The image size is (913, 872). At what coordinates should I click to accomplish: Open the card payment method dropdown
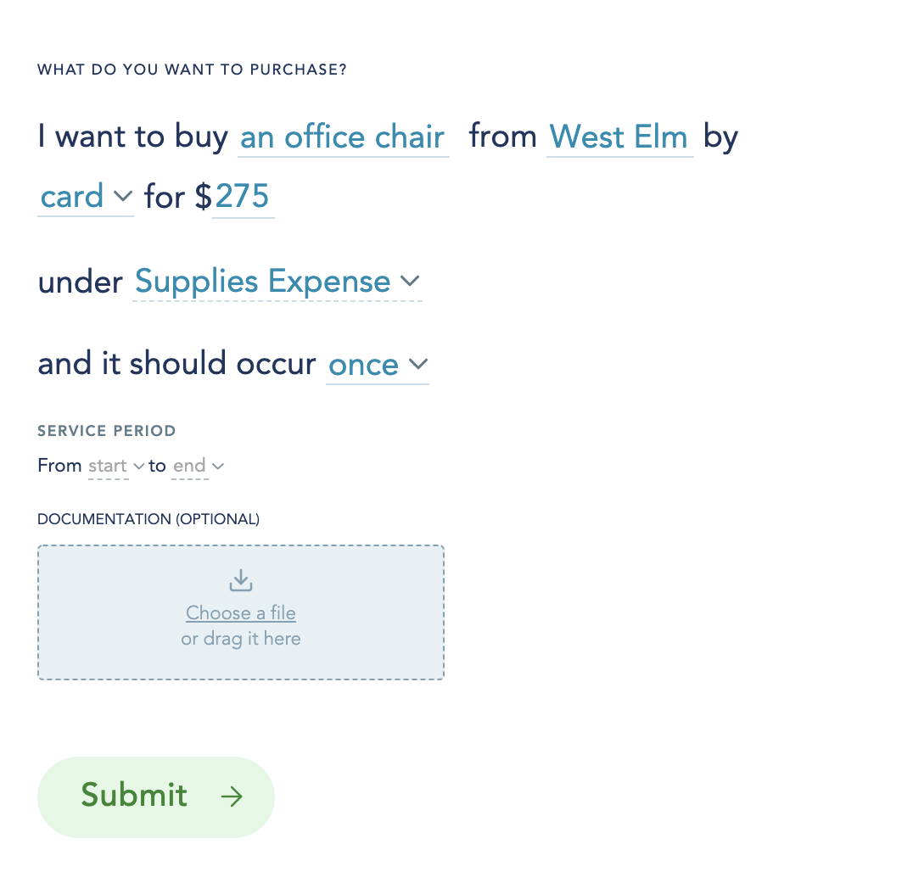pos(86,197)
